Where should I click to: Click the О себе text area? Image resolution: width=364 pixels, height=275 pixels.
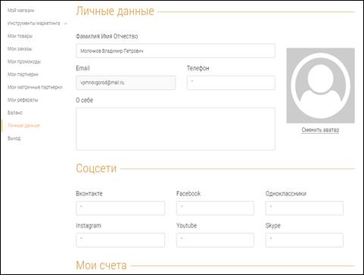click(x=176, y=129)
